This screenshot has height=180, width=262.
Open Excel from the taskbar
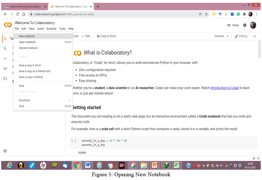[x=177, y=165]
